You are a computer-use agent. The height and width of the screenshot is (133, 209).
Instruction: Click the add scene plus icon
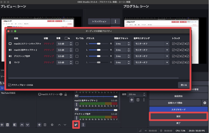coord(2,124)
